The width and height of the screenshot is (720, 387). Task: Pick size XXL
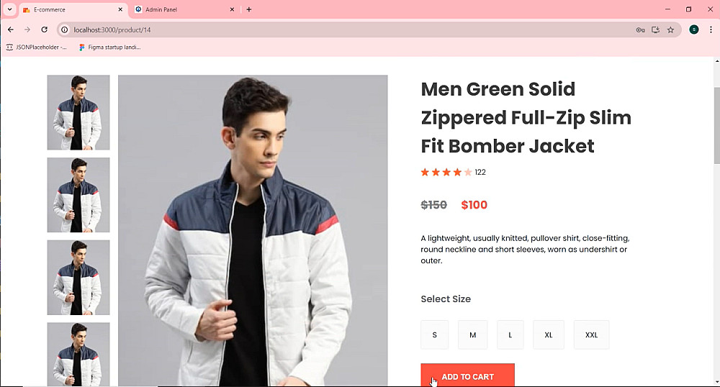coord(591,334)
